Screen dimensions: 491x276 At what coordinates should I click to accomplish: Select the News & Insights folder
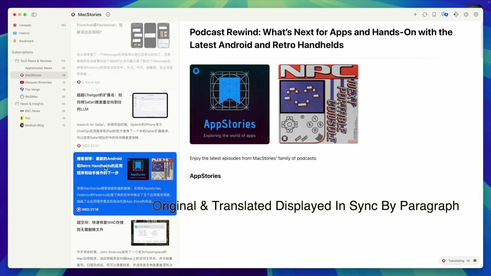[39, 104]
